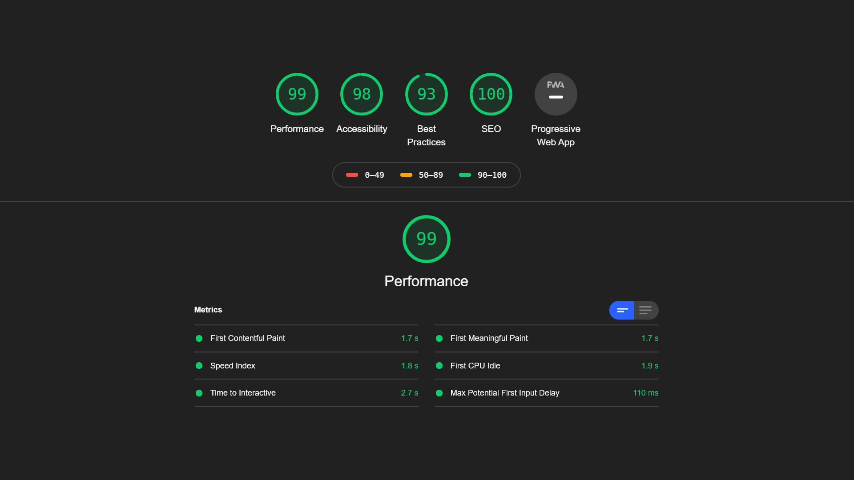854x480 pixels.
Task: Click the Best Practices label link
Action: tap(426, 136)
